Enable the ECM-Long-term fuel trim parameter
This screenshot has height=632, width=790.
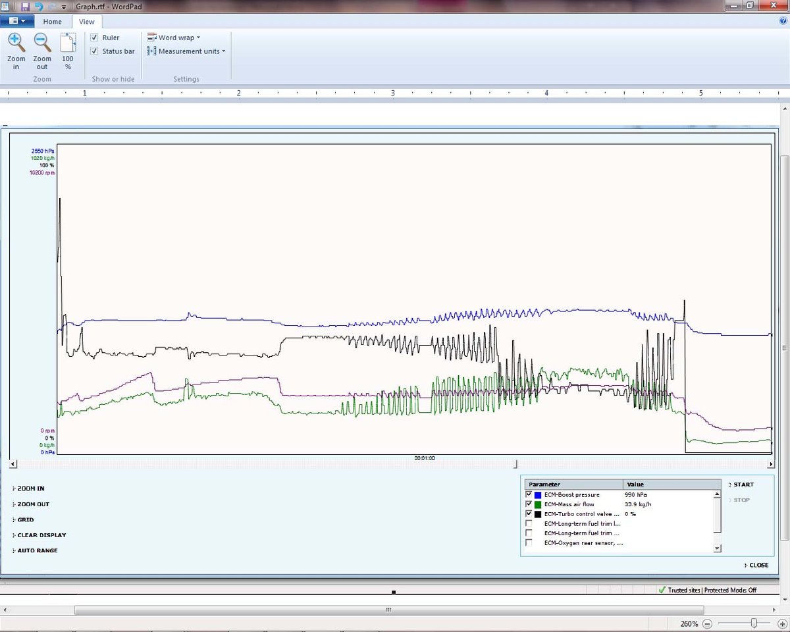click(529, 523)
